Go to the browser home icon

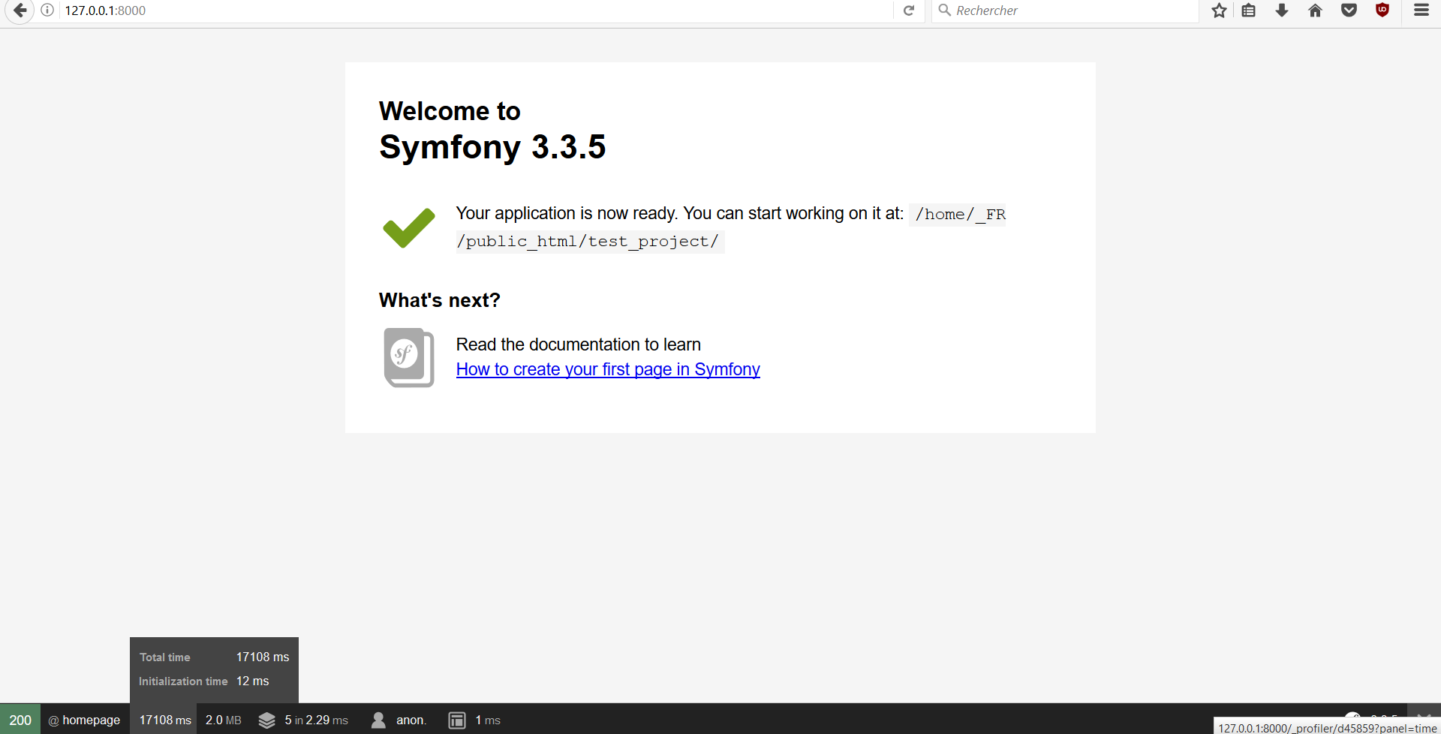pyautogui.click(x=1315, y=11)
